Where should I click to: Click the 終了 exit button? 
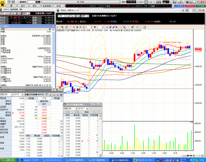tap(202, 2)
